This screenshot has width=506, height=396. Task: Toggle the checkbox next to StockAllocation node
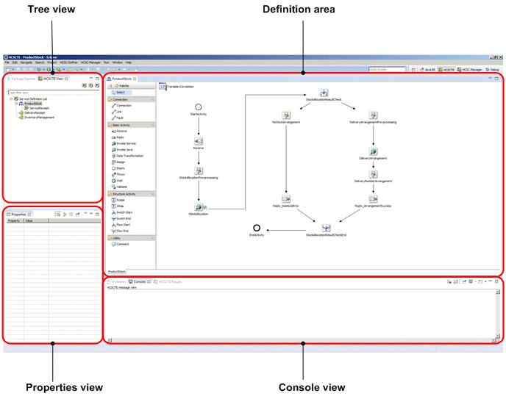point(205,207)
